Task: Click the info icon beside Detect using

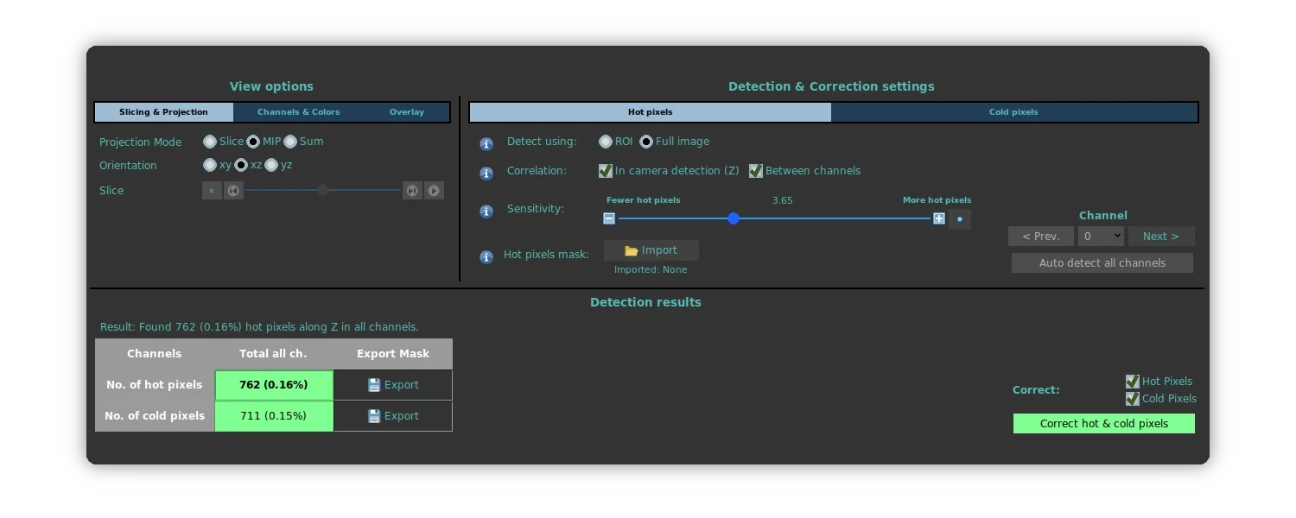Action: [486, 144]
